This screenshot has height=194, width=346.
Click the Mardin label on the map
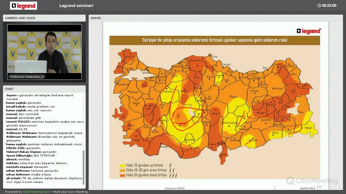point(275,133)
